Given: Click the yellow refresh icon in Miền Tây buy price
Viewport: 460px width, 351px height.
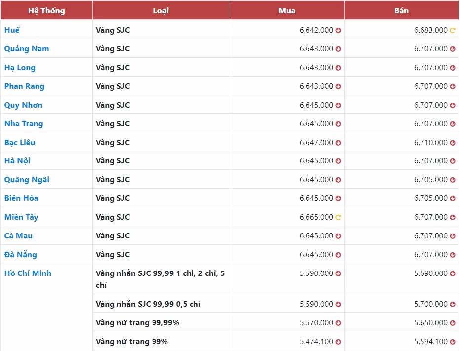Looking at the screenshot, I should tap(338, 218).
